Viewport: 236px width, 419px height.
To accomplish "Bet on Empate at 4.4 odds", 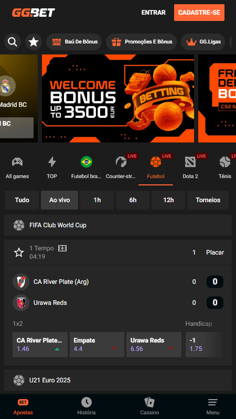I will coord(97,345).
